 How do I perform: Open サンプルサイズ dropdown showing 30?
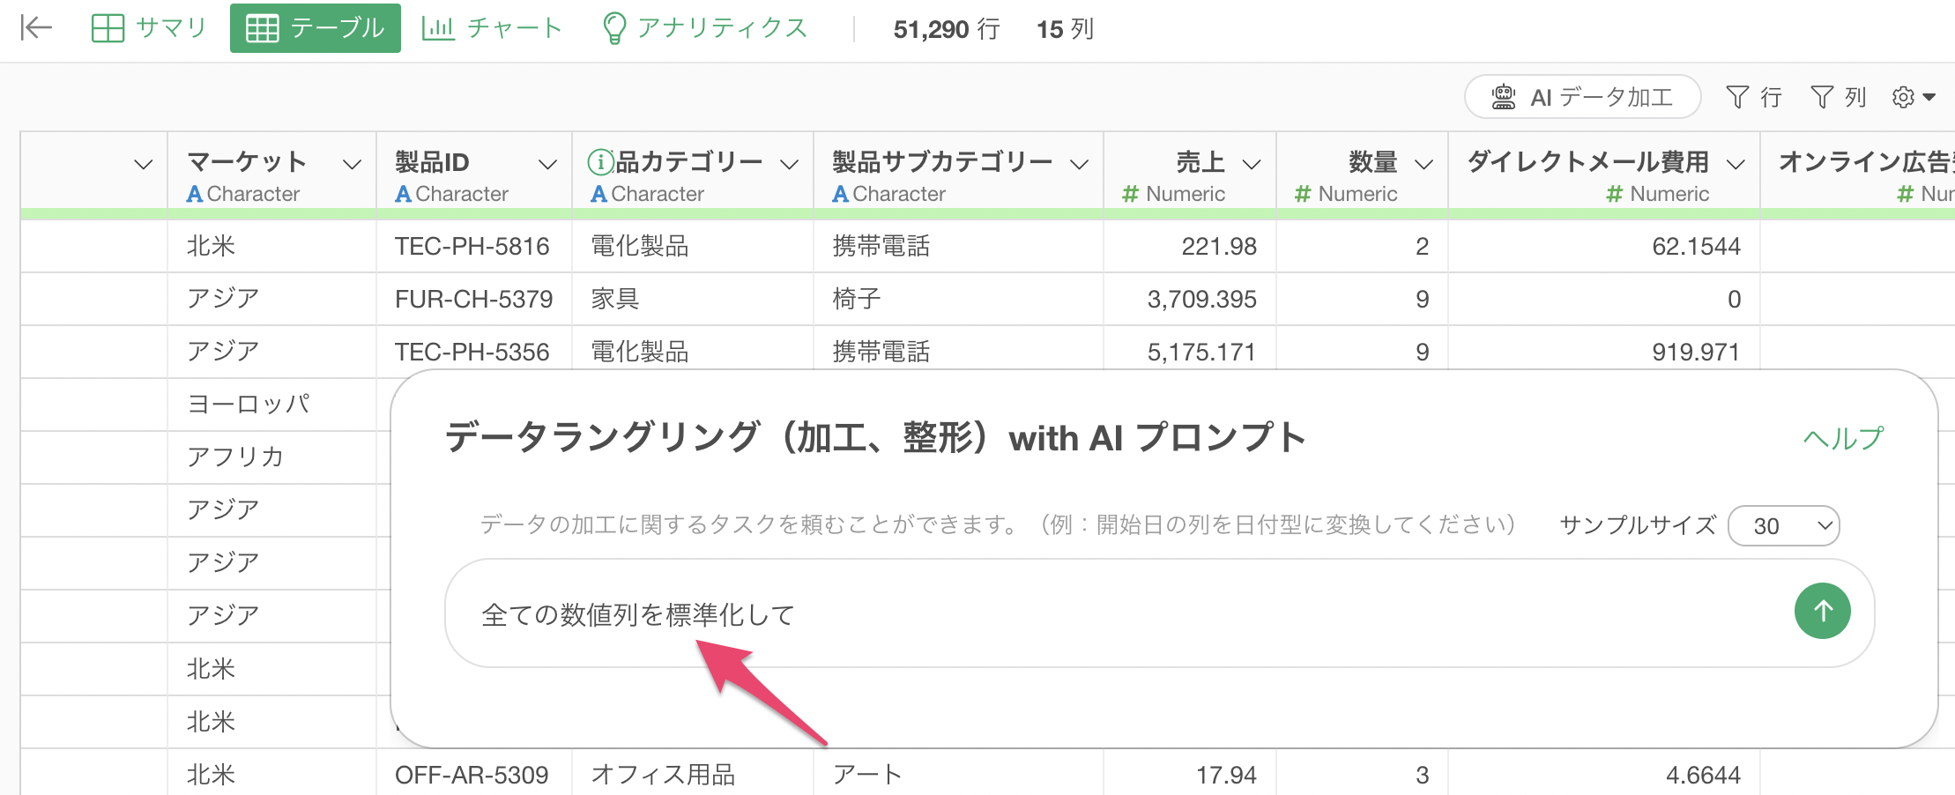(x=1783, y=526)
